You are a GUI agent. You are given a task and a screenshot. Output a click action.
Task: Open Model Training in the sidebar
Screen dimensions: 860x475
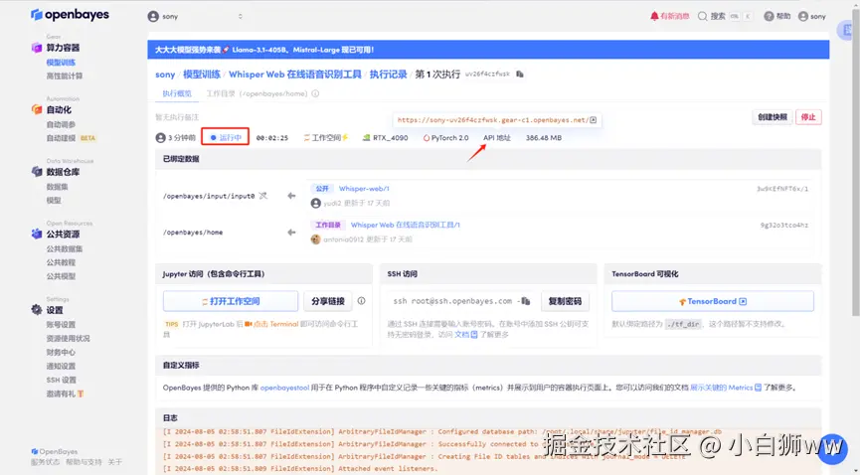(61, 63)
